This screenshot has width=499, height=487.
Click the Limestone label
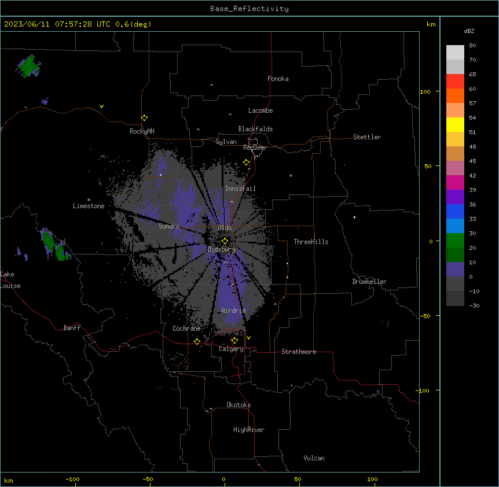[89, 206]
